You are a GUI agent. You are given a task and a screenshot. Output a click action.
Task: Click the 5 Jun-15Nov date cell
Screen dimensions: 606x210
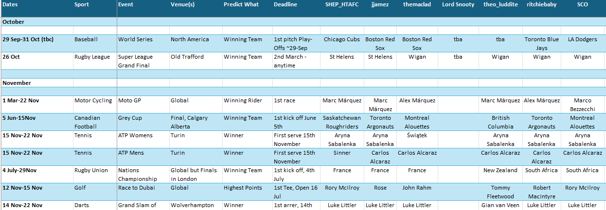click(x=36, y=122)
